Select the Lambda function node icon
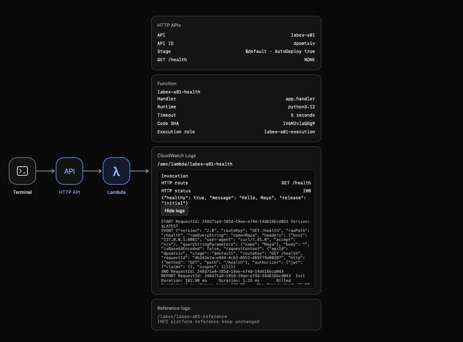463x342 pixels. [116, 171]
